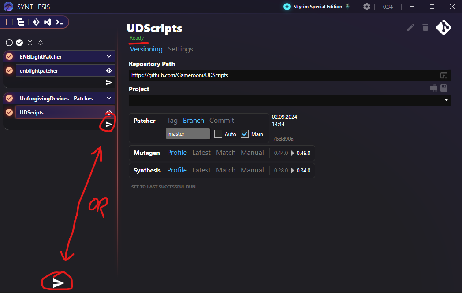Click Mutagen version update arrow 0.44.0 to 0.49.0

[x=292, y=153]
